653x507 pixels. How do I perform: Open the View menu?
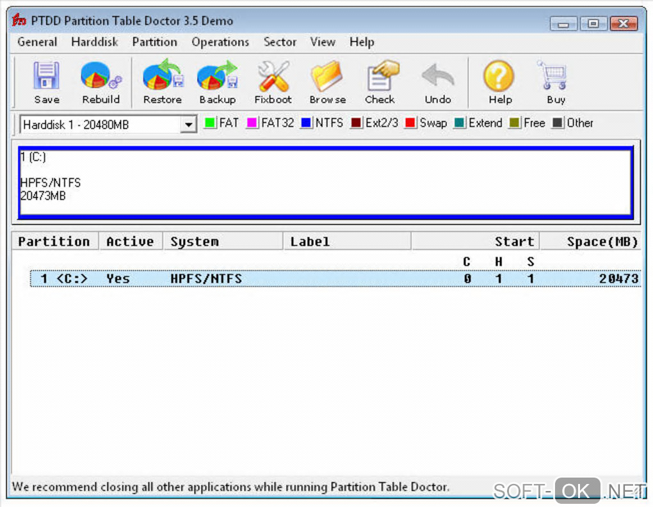point(323,42)
